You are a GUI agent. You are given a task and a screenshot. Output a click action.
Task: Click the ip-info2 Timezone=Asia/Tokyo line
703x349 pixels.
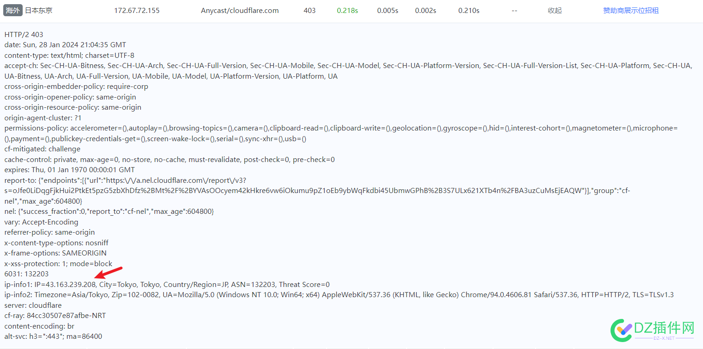coord(339,295)
